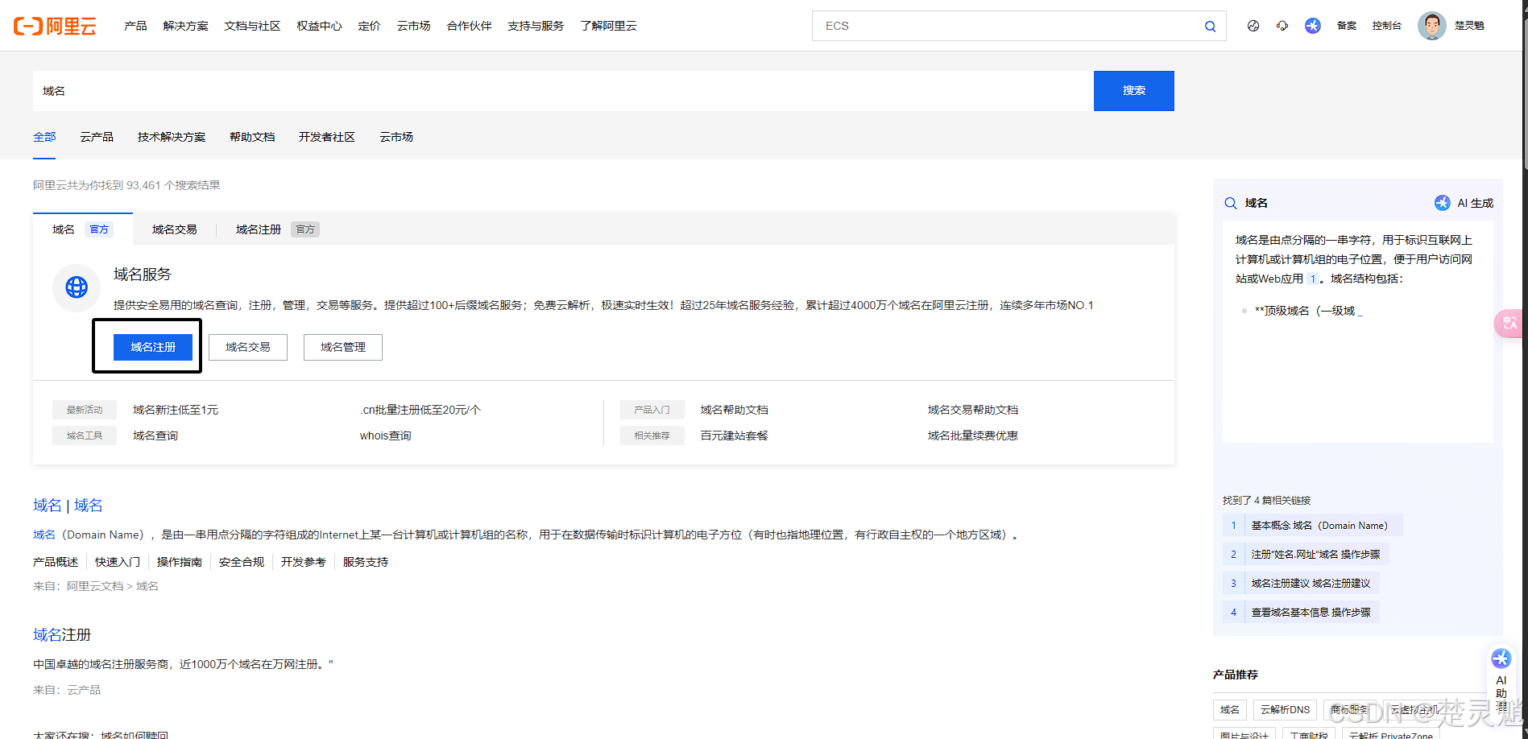Image resolution: width=1528 pixels, height=739 pixels.
Task: Open the 了解阿里云 menu
Action: pos(608,26)
